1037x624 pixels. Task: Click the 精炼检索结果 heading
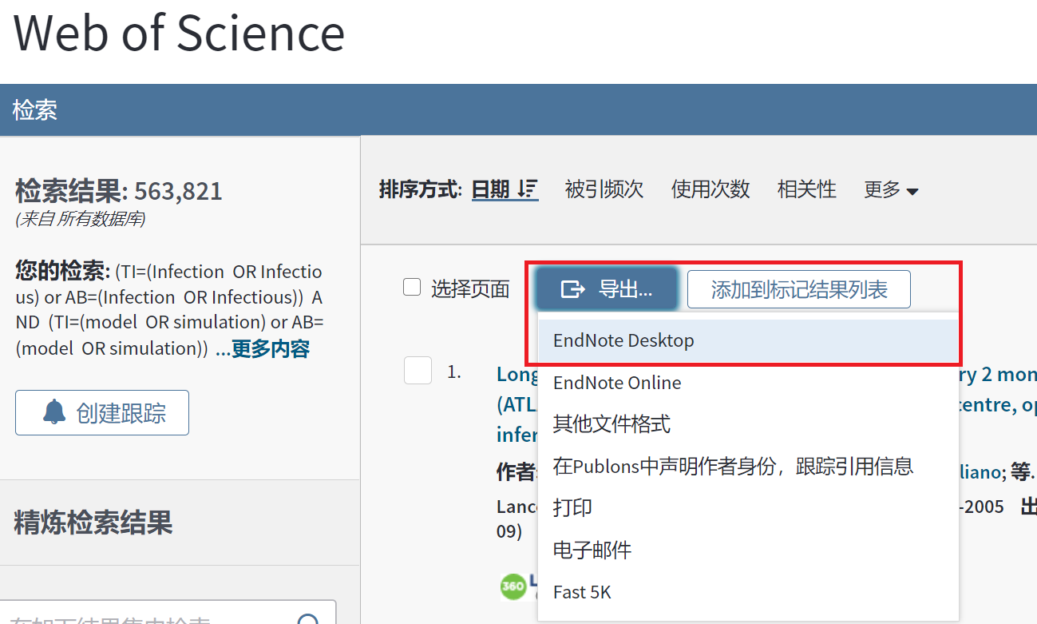pos(93,523)
